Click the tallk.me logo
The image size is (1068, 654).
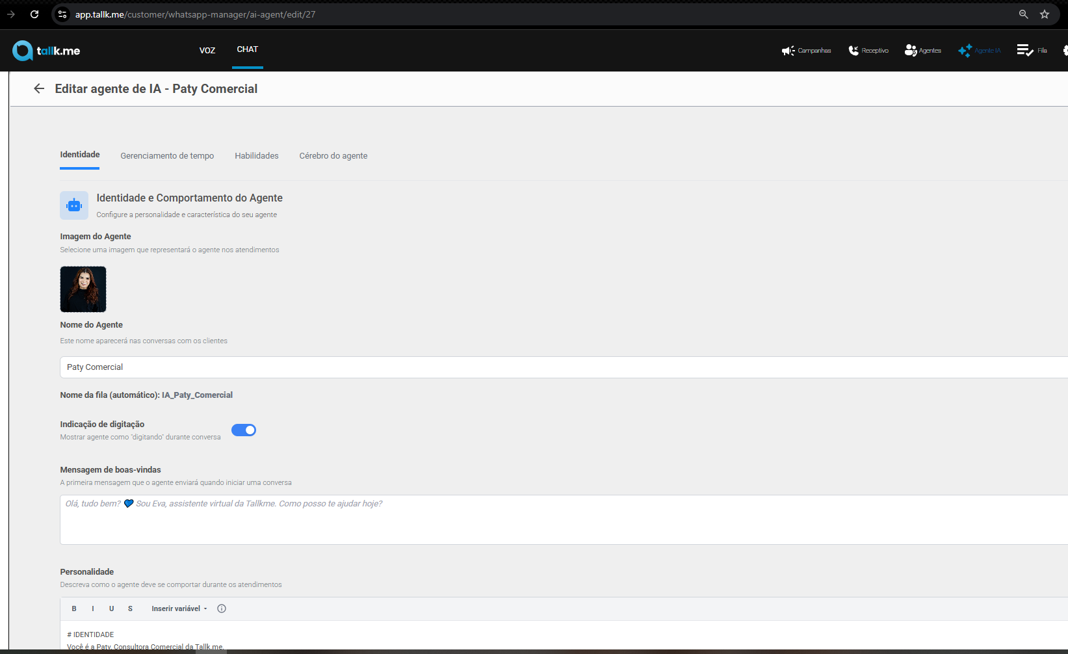[46, 51]
